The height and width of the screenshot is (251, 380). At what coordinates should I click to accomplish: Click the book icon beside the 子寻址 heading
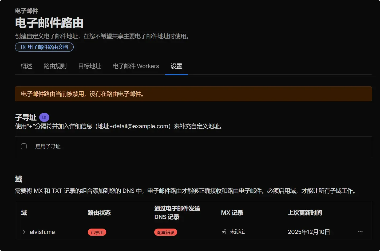pos(44,117)
